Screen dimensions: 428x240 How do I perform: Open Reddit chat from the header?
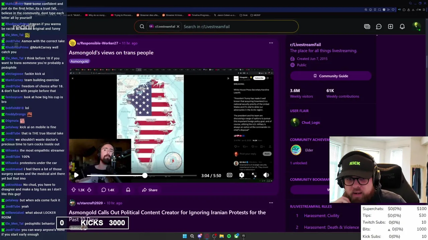click(x=379, y=27)
